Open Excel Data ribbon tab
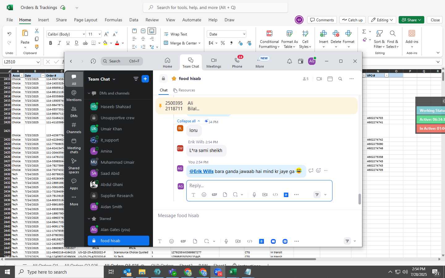445x278 pixels. [x=134, y=20]
